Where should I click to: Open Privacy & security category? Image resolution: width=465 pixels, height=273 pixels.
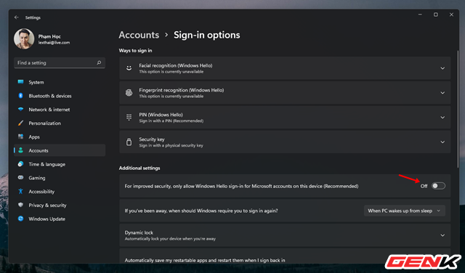[60, 205]
